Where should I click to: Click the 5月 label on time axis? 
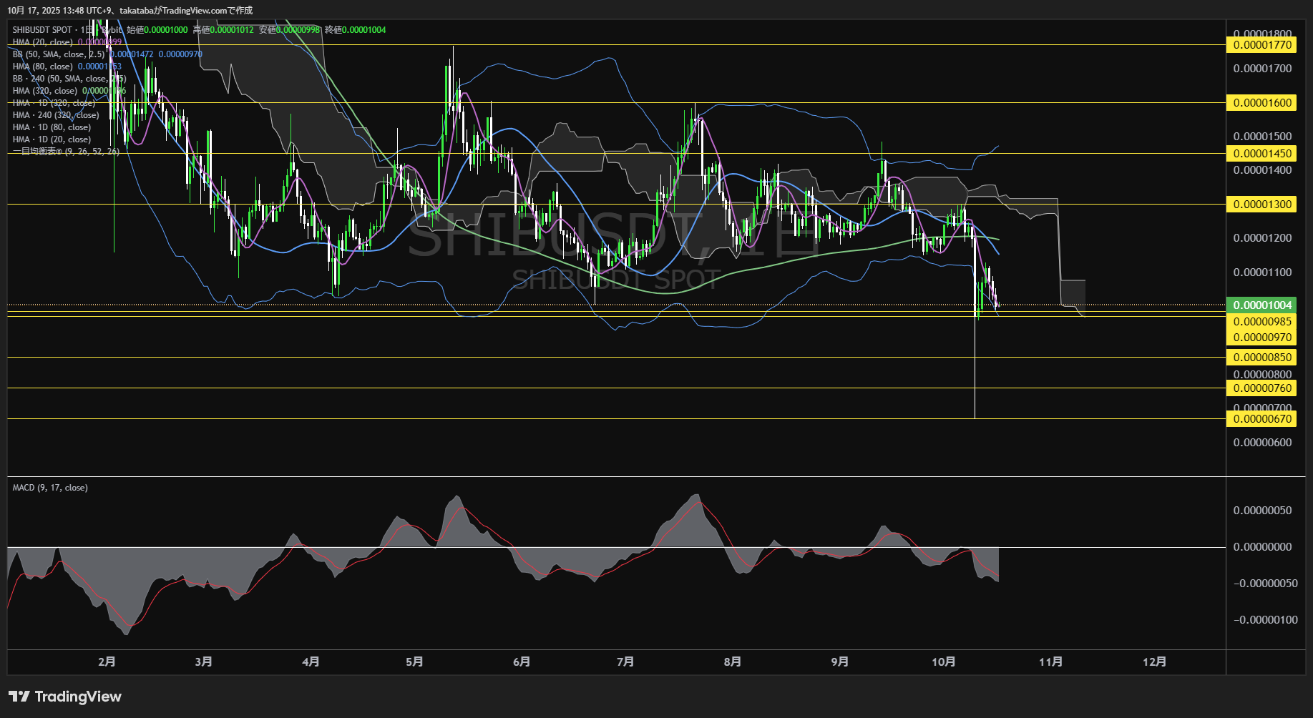(414, 662)
